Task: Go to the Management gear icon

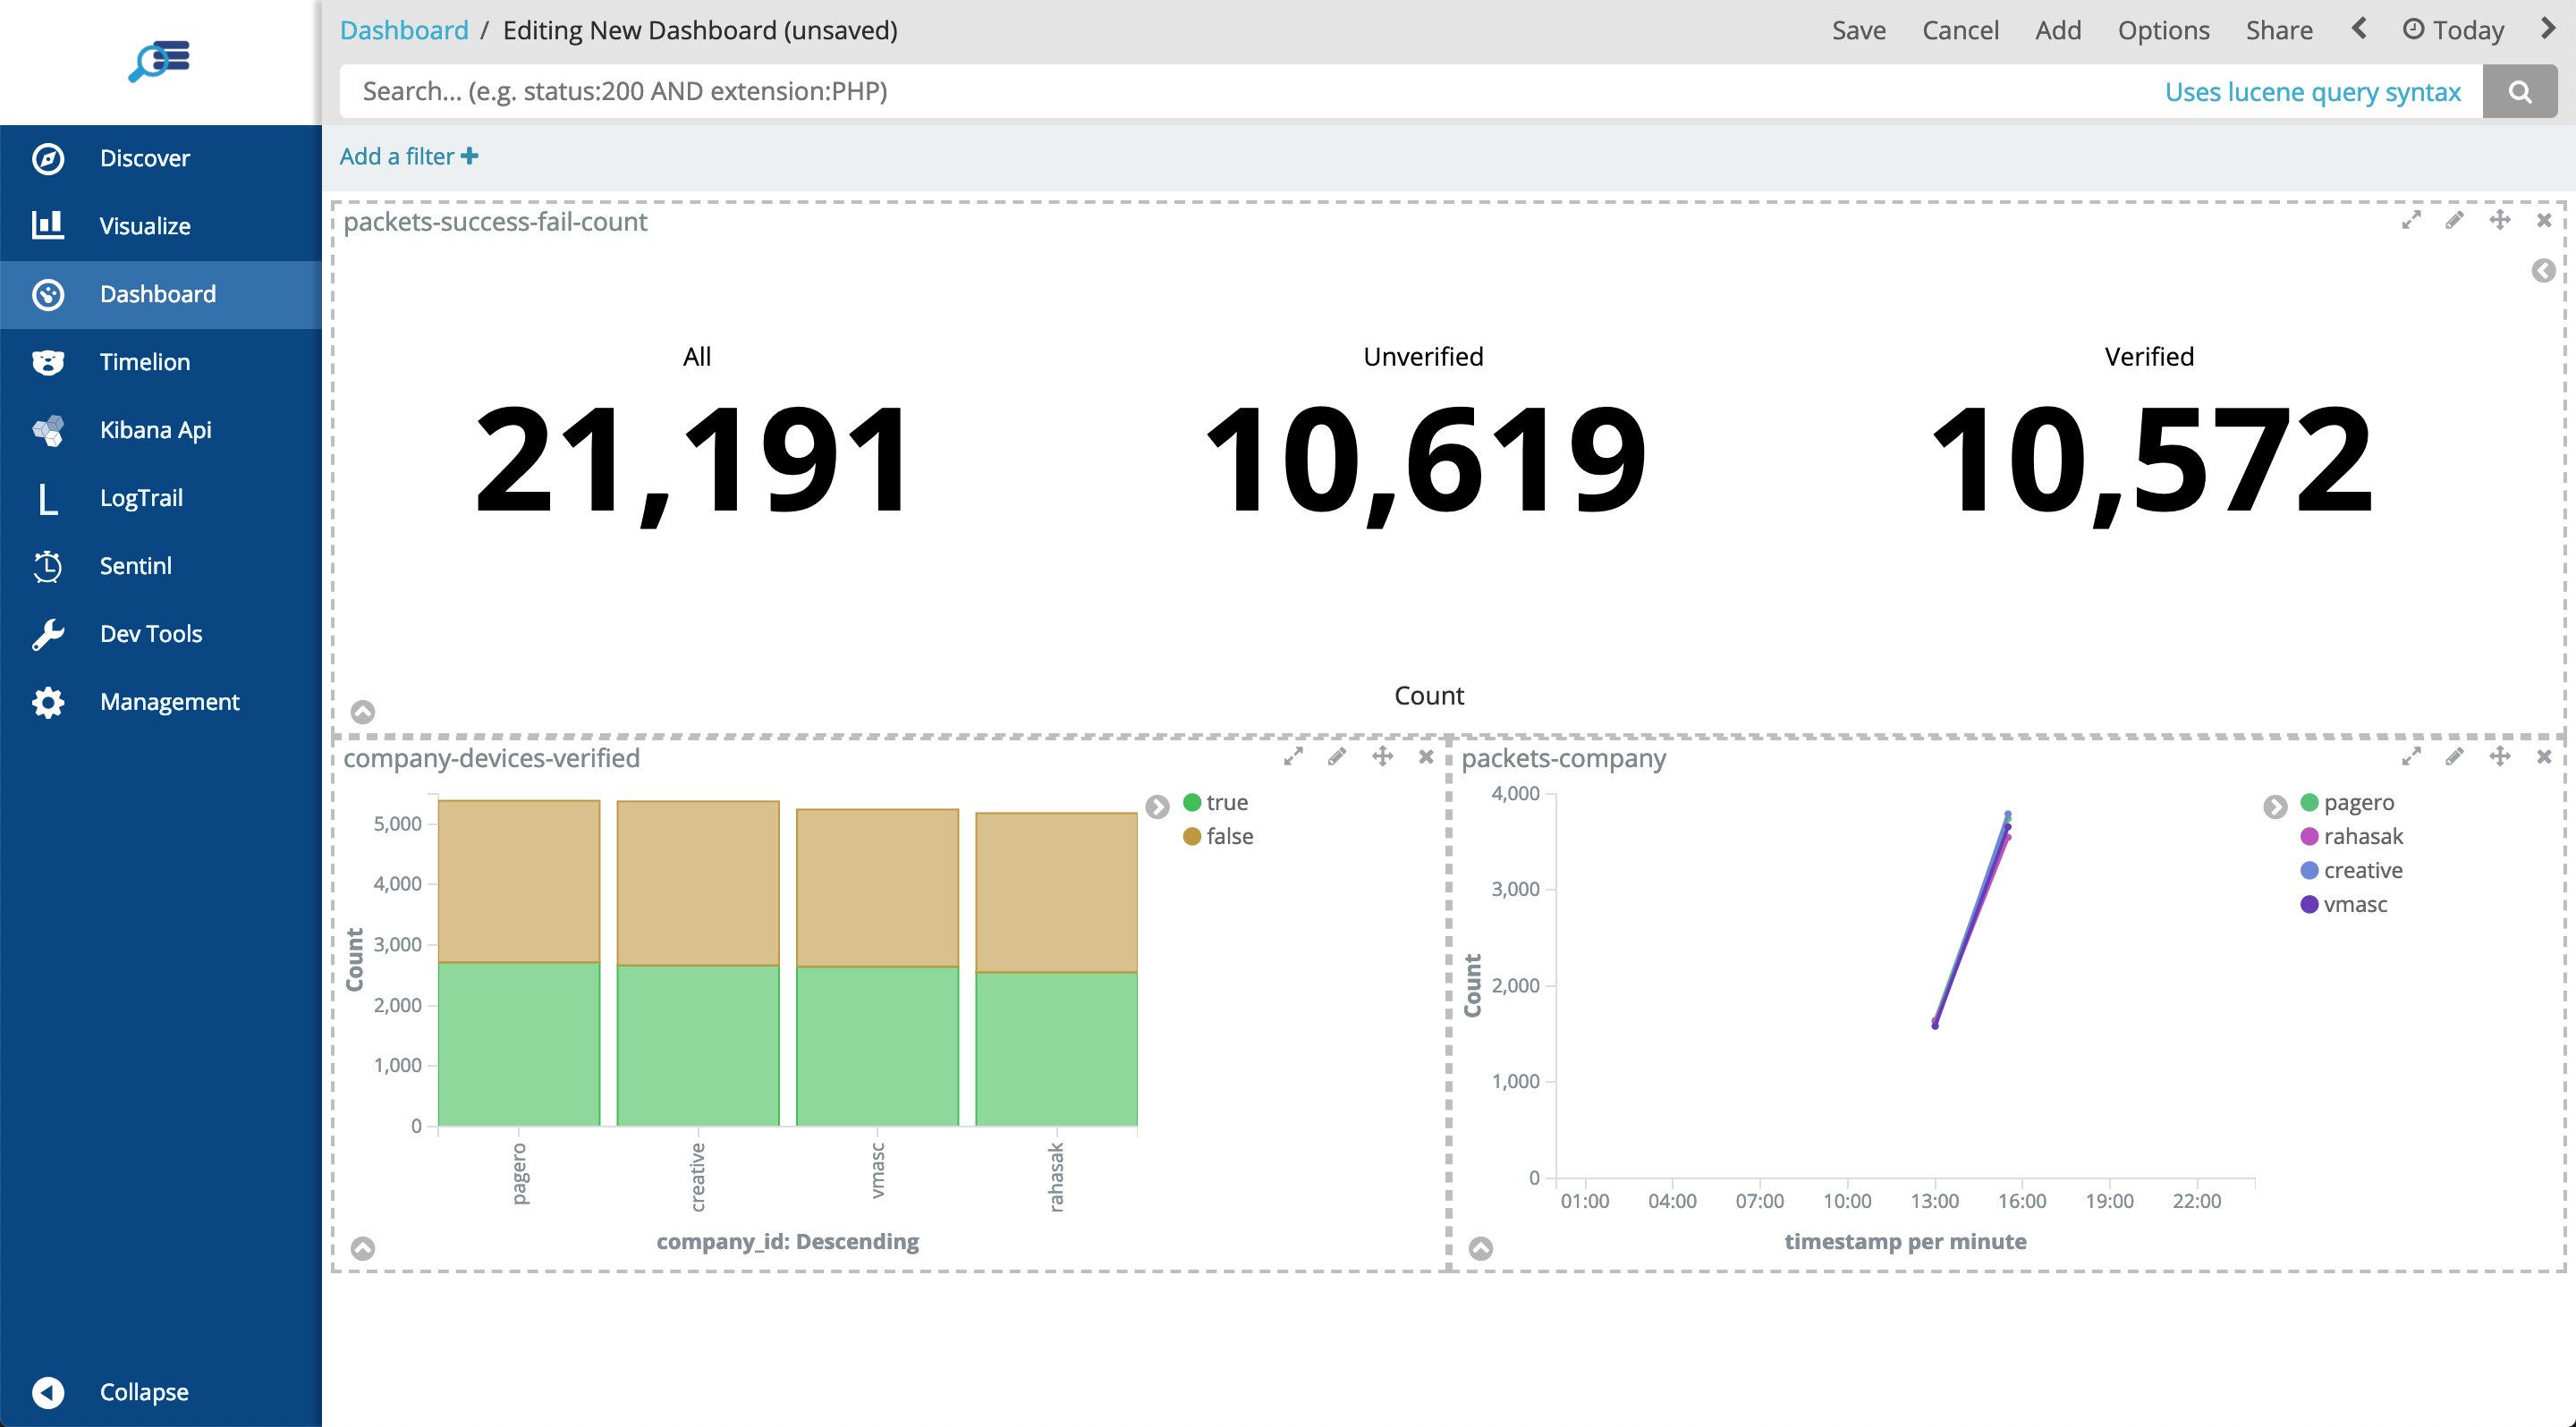Action: [x=47, y=702]
